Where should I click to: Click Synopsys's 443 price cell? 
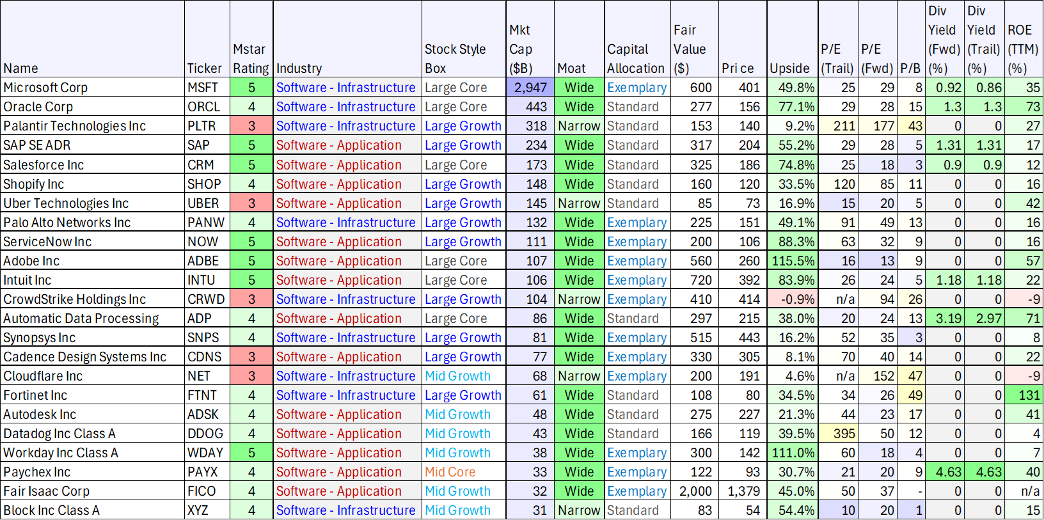click(743, 337)
